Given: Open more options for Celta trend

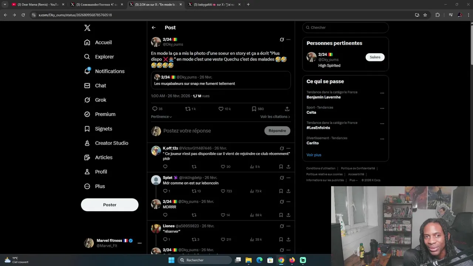Looking at the screenshot, I should tap(382, 109).
